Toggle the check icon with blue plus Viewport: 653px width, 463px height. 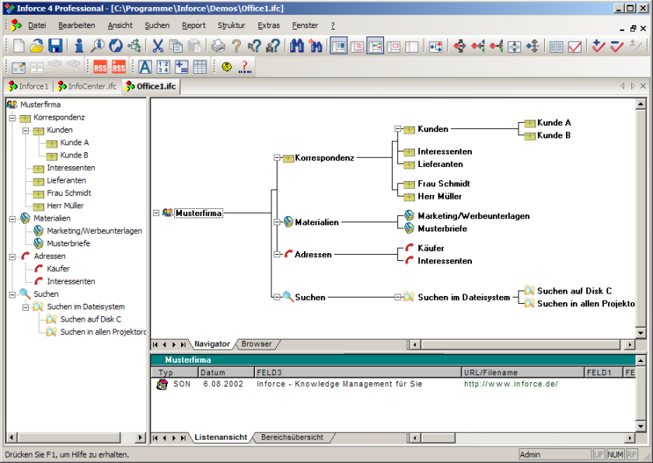click(598, 47)
